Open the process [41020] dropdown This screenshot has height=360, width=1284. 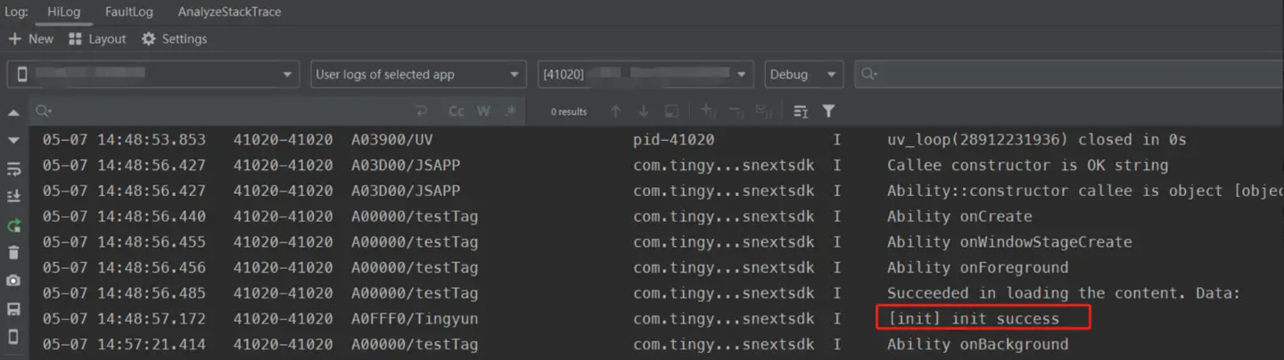click(x=646, y=75)
